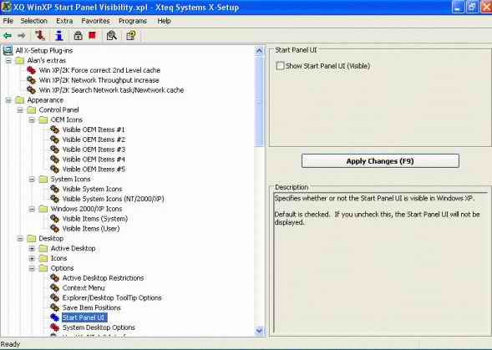
Task: Open the Programs menu
Action: [x=133, y=21]
